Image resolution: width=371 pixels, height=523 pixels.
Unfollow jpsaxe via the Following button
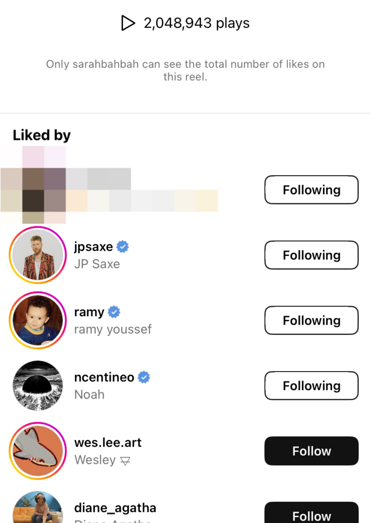(311, 255)
